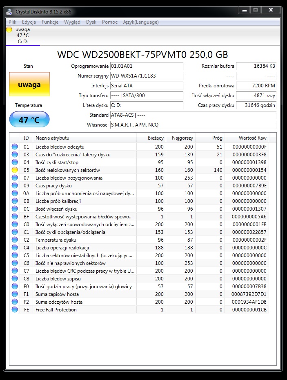Click the blue orb beside Liczba błędów zapisu
This screenshot has height=380, width=287.
(x=15, y=279)
